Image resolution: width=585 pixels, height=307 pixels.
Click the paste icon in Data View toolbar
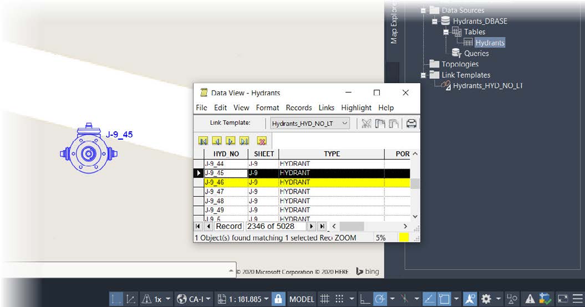click(394, 124)
